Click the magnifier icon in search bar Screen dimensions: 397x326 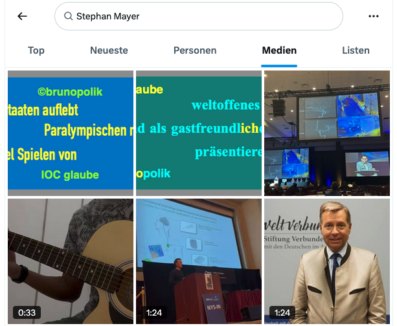coord(68,16)
